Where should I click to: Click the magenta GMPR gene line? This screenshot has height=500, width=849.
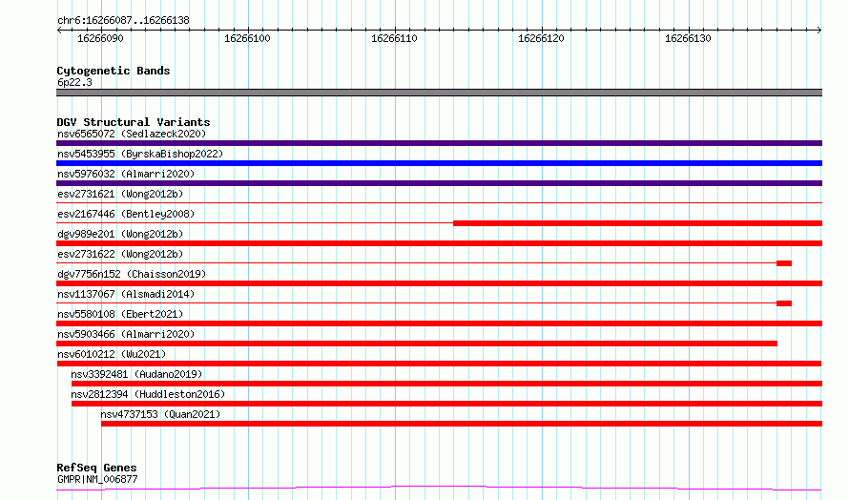point(439,489)
